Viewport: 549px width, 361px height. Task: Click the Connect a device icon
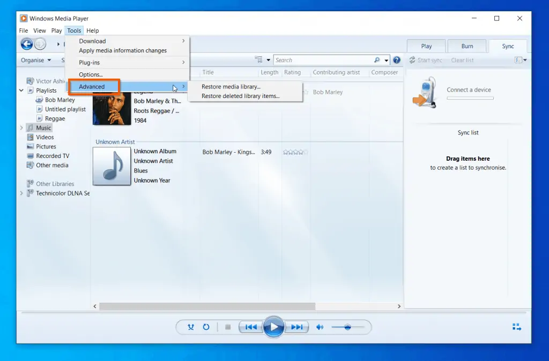coord(425,92)
